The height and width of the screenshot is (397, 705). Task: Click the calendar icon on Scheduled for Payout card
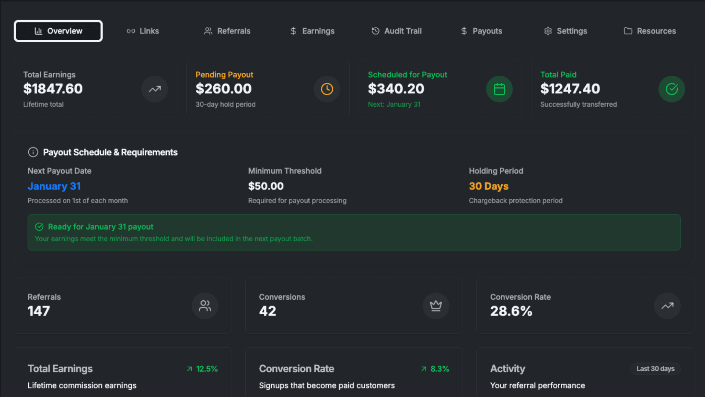(499, 89)
